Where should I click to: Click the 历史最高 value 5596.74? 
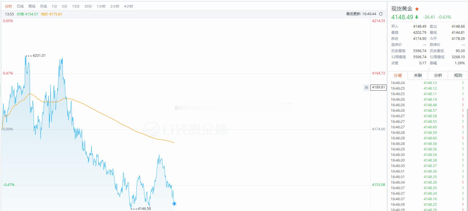420,51
